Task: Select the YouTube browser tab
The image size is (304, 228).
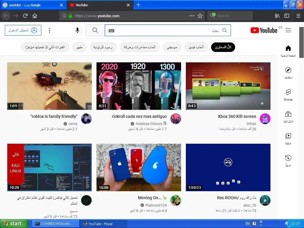Action: (x=100, y=5)
